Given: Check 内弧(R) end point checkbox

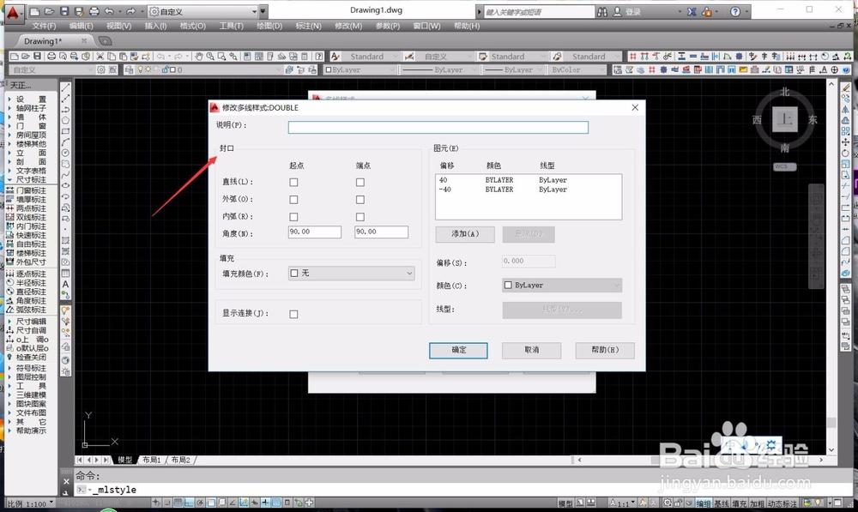Looking at the screenshot, I should (360, 217).
